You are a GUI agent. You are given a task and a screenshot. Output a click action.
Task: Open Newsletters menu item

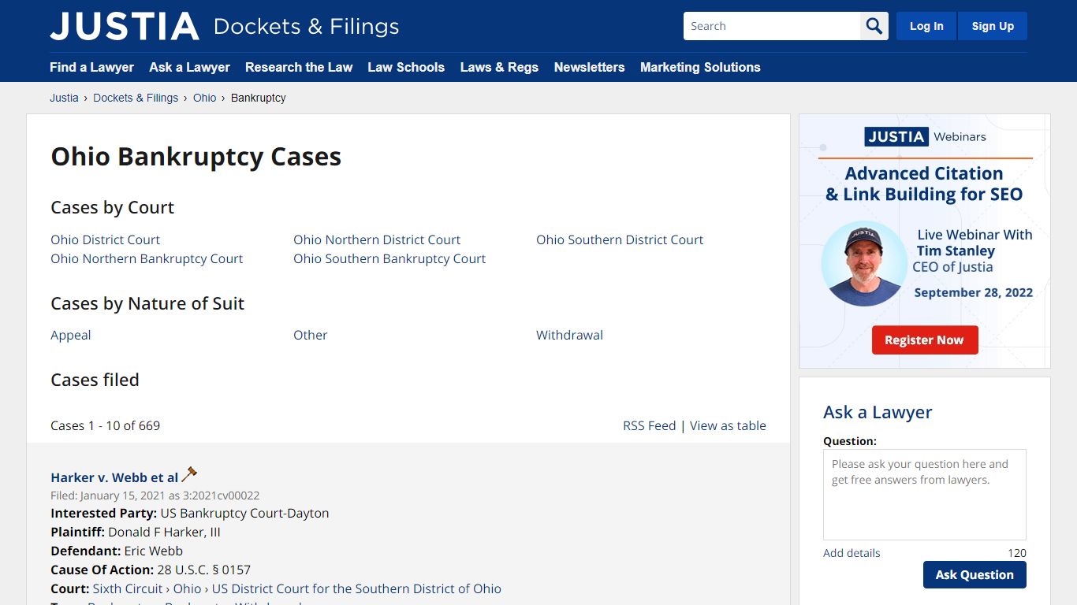[x=589, y=67]
